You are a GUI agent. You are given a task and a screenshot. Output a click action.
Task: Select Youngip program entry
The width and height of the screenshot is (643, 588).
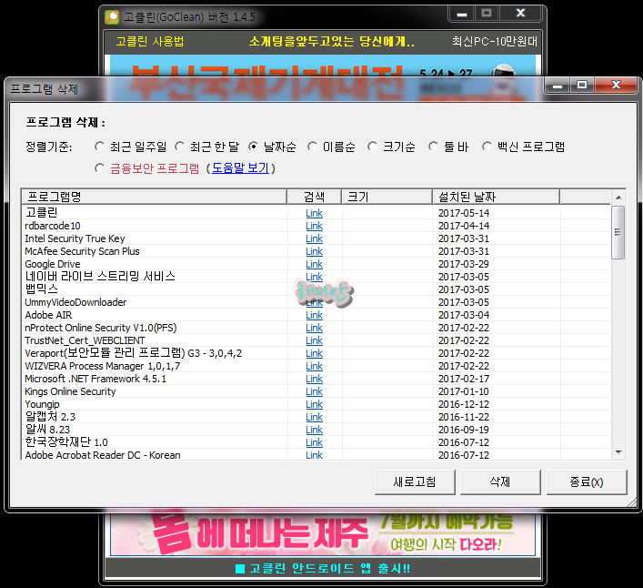tap(42, 404)
